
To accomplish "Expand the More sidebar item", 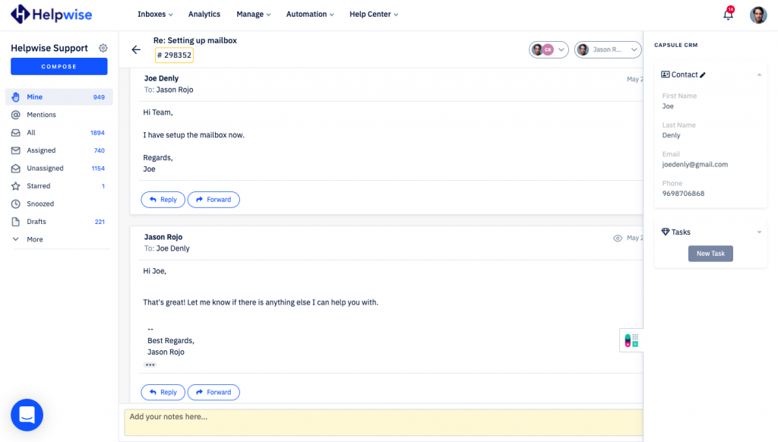I will [x=34, y=239].
